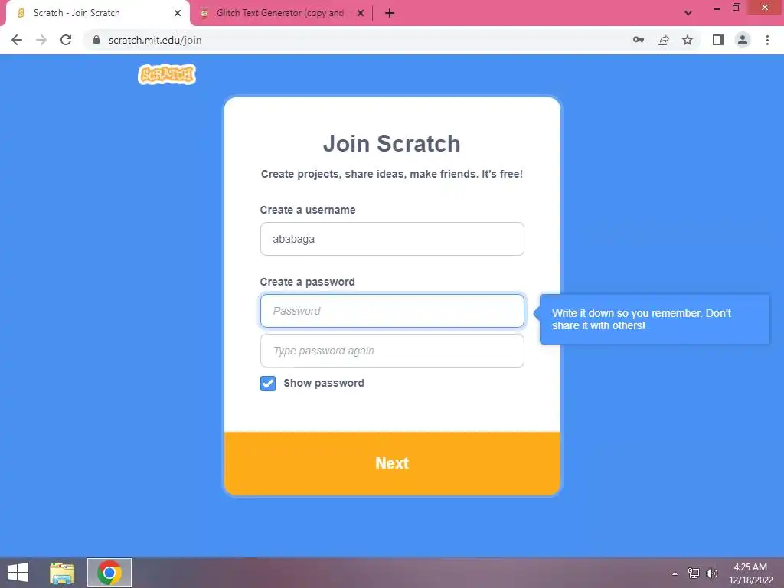The height and width of the screenshot is (588, 784).
Task: Click the Scratch logo
Action: [166, 74]
